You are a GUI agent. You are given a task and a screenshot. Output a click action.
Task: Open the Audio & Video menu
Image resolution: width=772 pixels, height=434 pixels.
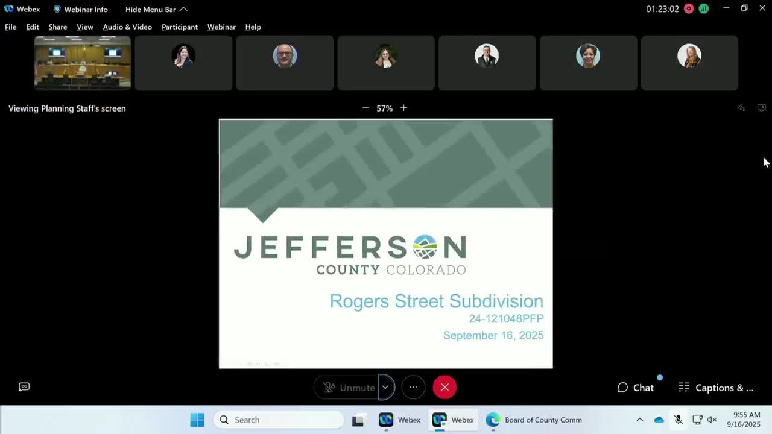[x=127, y=27]
